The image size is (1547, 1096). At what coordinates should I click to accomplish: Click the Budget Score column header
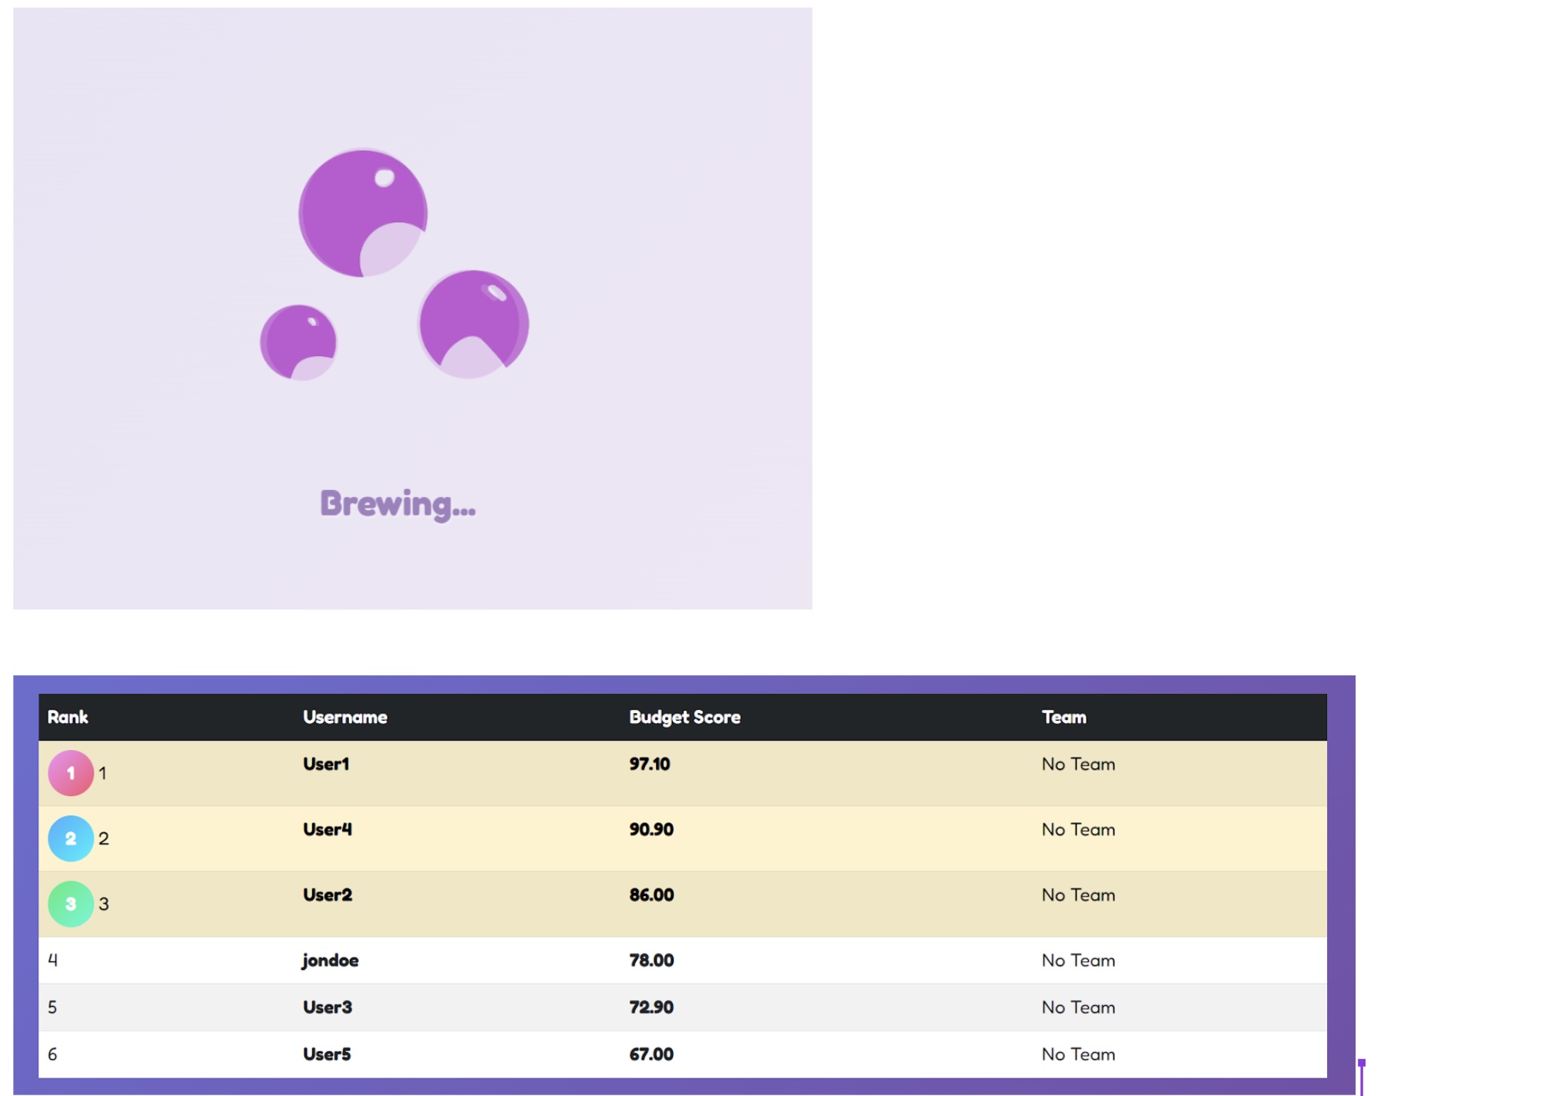684,717
